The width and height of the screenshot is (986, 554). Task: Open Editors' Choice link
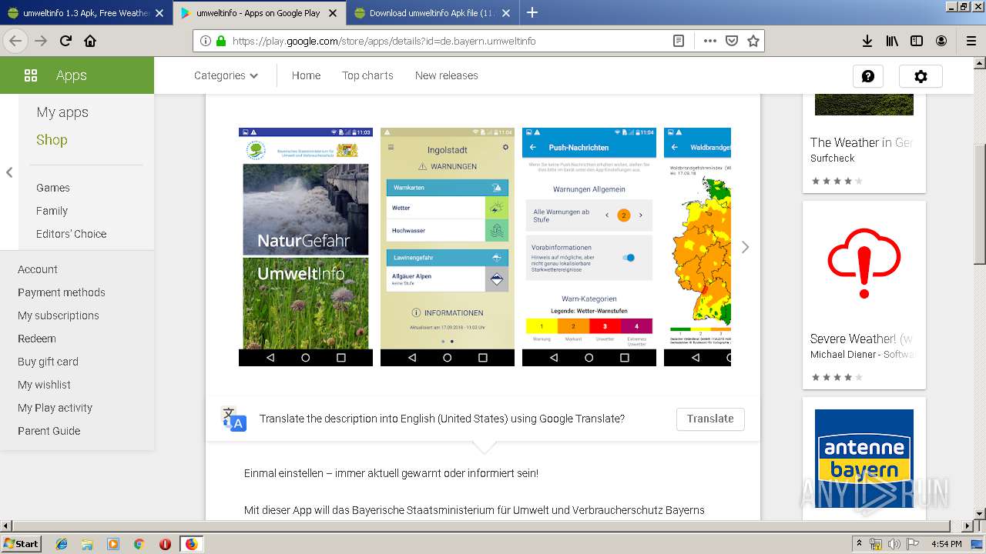pyautogui.click(x=72, y=234)
